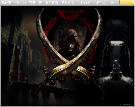Open the 总设置 menu
Screen dimensions: 135x107
tap(6, 2)
